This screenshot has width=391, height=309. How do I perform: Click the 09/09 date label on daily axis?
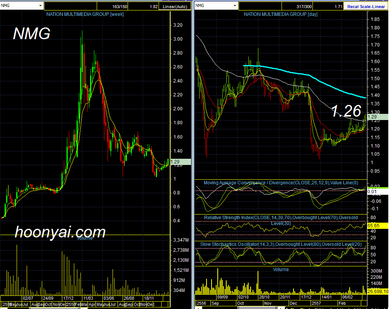click(x=222, y=297)
